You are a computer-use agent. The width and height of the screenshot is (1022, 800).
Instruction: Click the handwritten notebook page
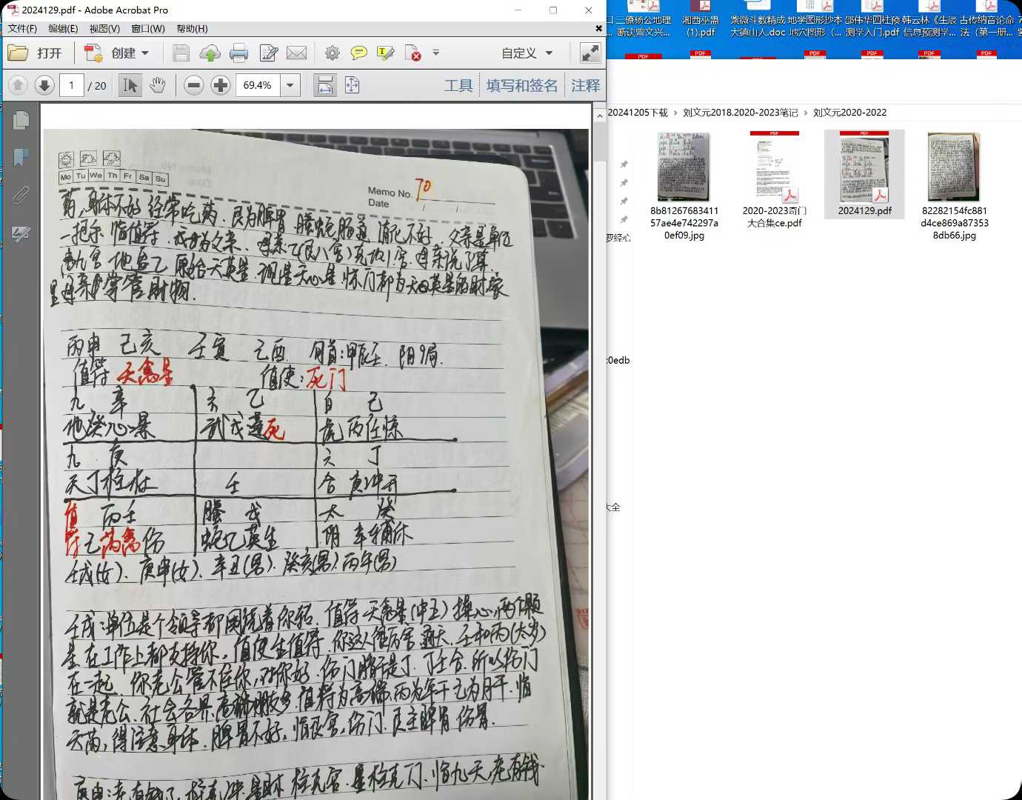[316, 464]
